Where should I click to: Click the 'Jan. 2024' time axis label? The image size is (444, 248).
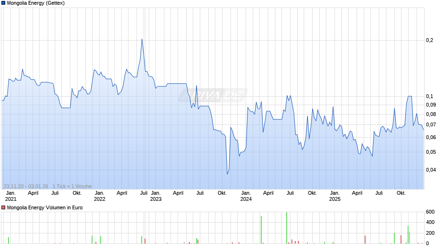[246, 196]
